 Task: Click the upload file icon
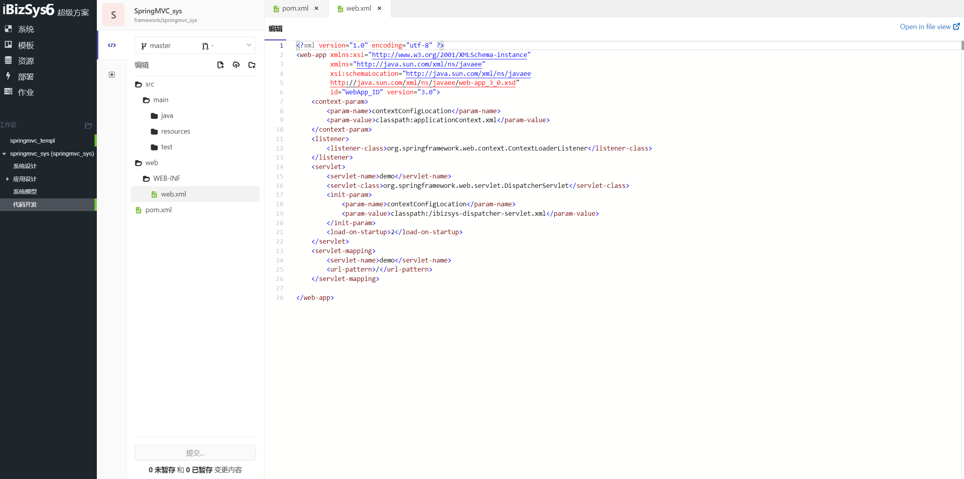tap(236, 65)
